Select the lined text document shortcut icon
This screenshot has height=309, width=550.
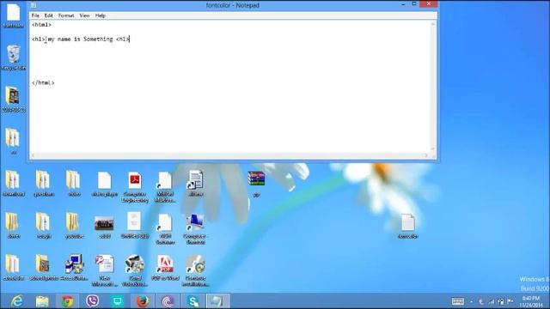point(195,183)
